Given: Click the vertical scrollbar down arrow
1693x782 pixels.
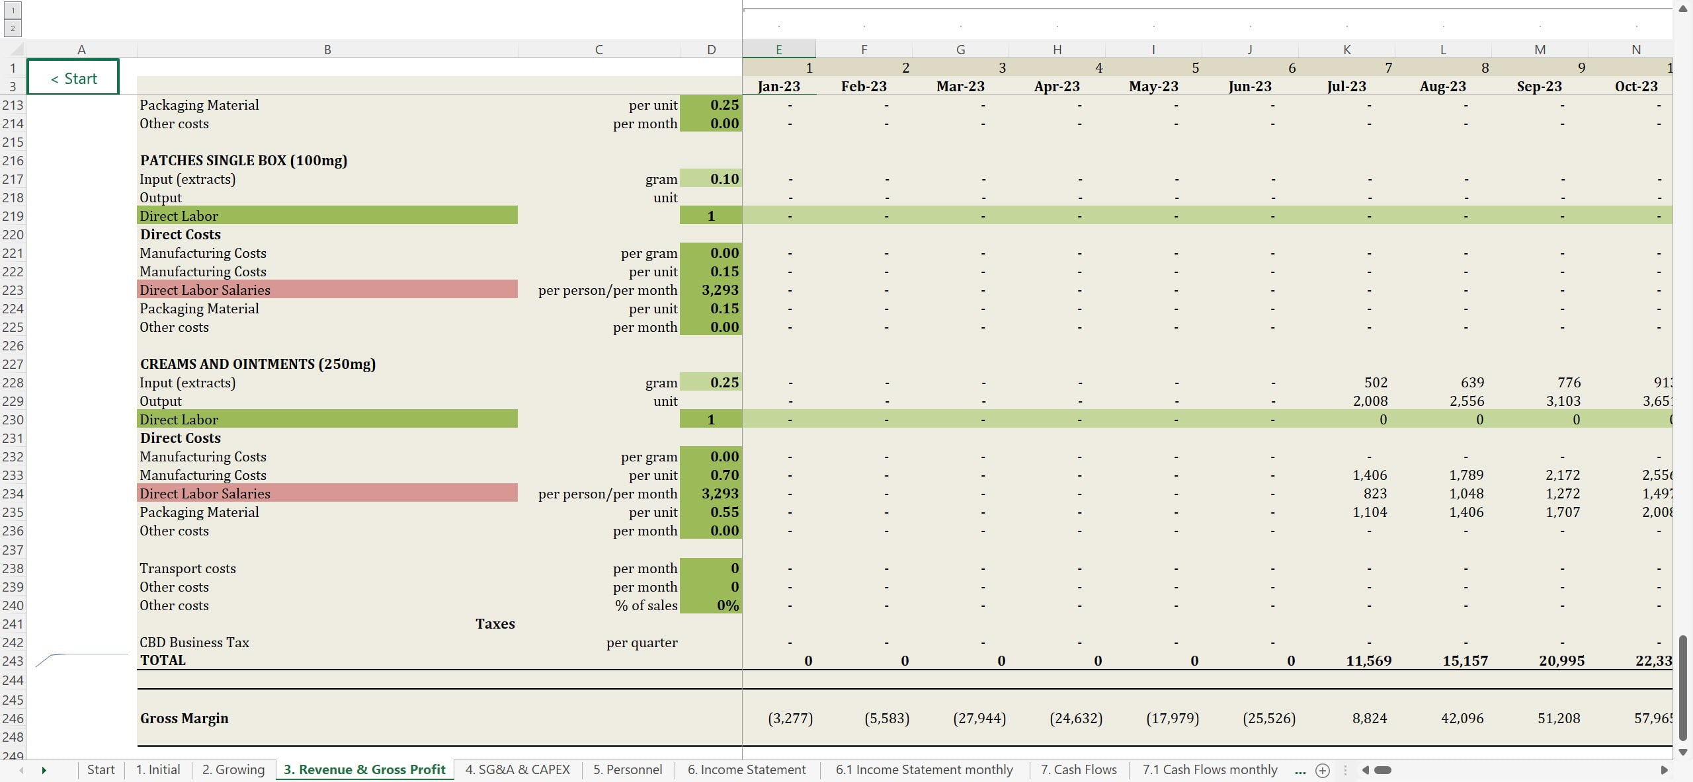Looking at the screenshot, I should point(1683,752).
